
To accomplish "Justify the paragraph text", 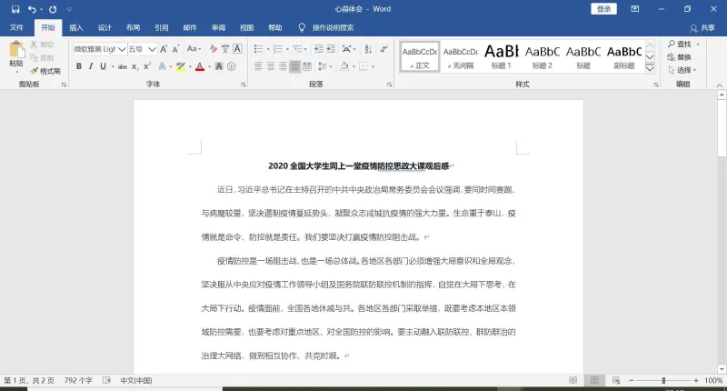I will 294,66.
